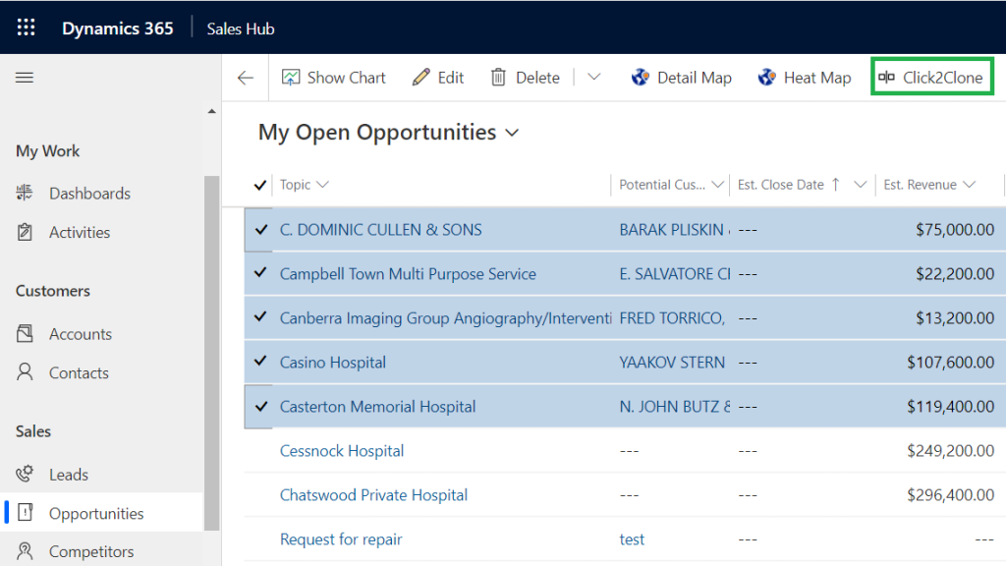Click the Delete records icon
This screenshot has width=1006, height=566.
[525, 77]
